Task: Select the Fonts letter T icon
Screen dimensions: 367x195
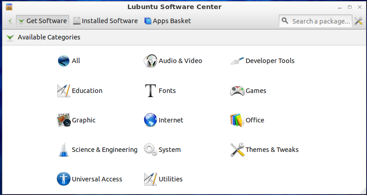Action: coord(151,91)
